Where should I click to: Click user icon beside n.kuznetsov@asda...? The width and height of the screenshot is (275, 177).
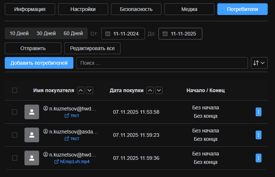(46, 131)
